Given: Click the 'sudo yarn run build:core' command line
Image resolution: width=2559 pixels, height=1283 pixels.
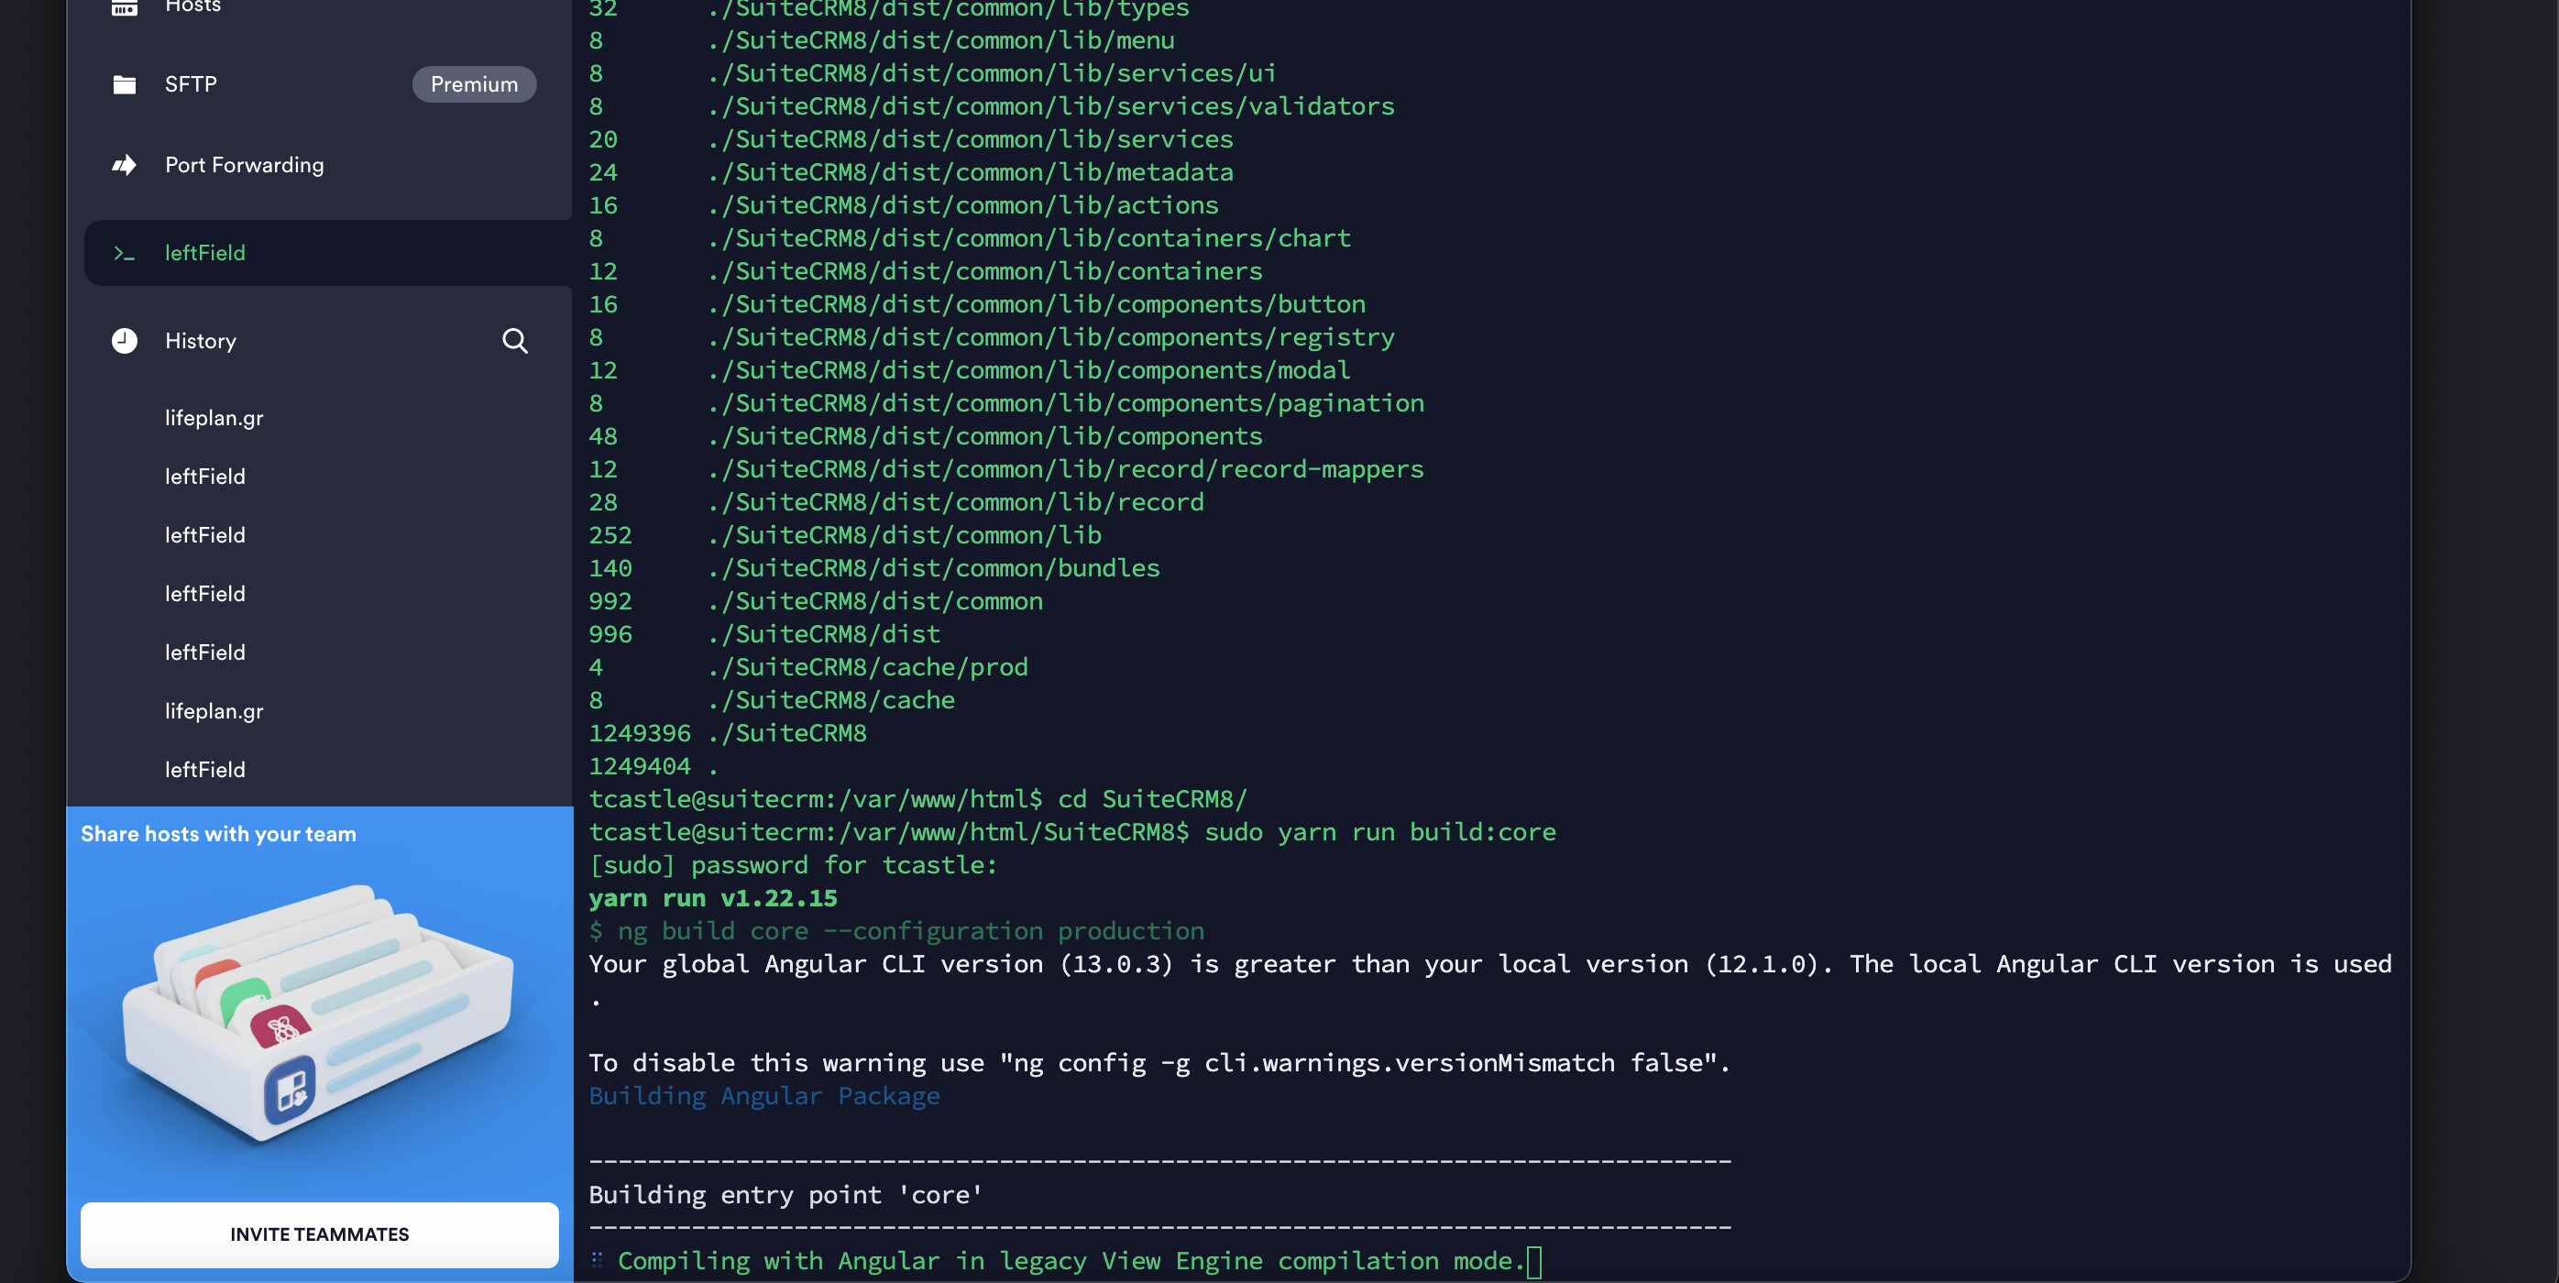Looking at the screenshot, I should pos(1379,832).
